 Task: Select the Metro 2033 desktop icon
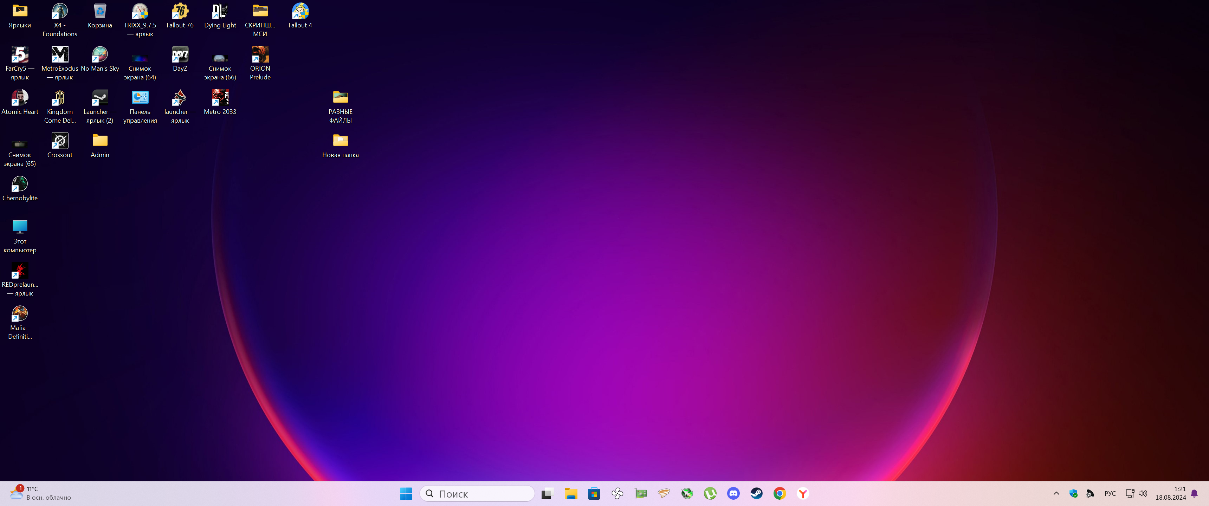(x=220, y=102)
